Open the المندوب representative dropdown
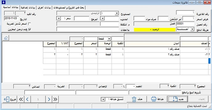 click(x=102, y=19)
